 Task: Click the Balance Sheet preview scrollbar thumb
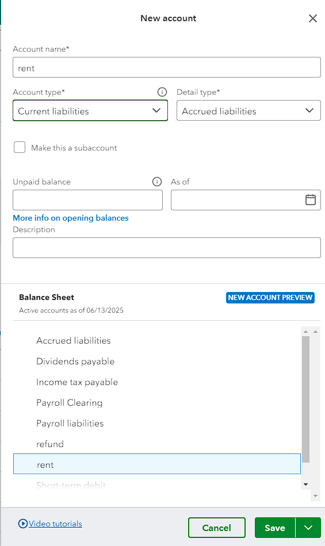click(305, 399)
